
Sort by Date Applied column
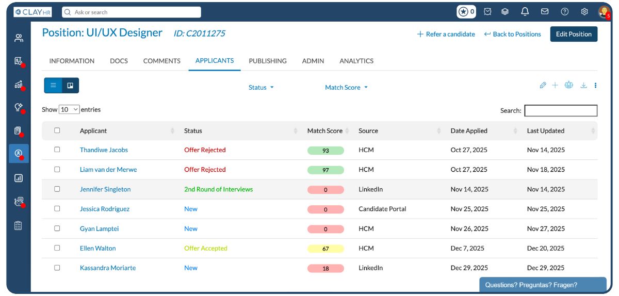(484, 131)
